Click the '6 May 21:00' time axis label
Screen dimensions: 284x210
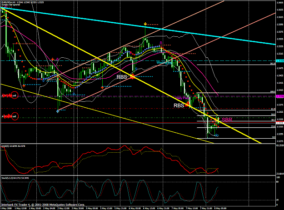[163, 208]
